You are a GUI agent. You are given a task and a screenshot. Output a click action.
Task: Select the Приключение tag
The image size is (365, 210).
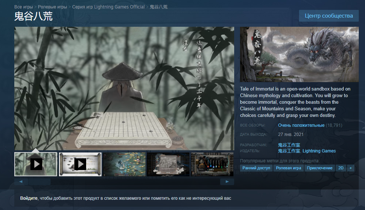click(320, 168)
